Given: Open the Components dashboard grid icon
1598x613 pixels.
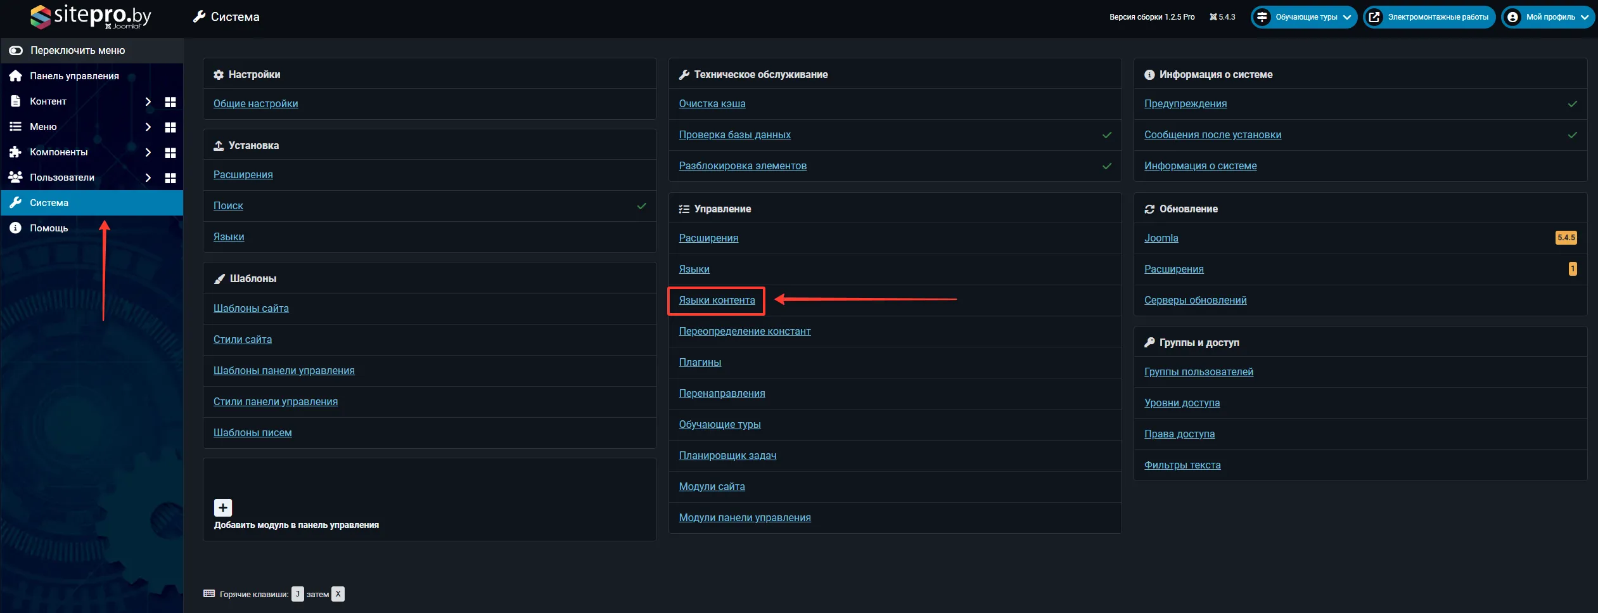Looking at the screenshot, I should coord(170,152).
